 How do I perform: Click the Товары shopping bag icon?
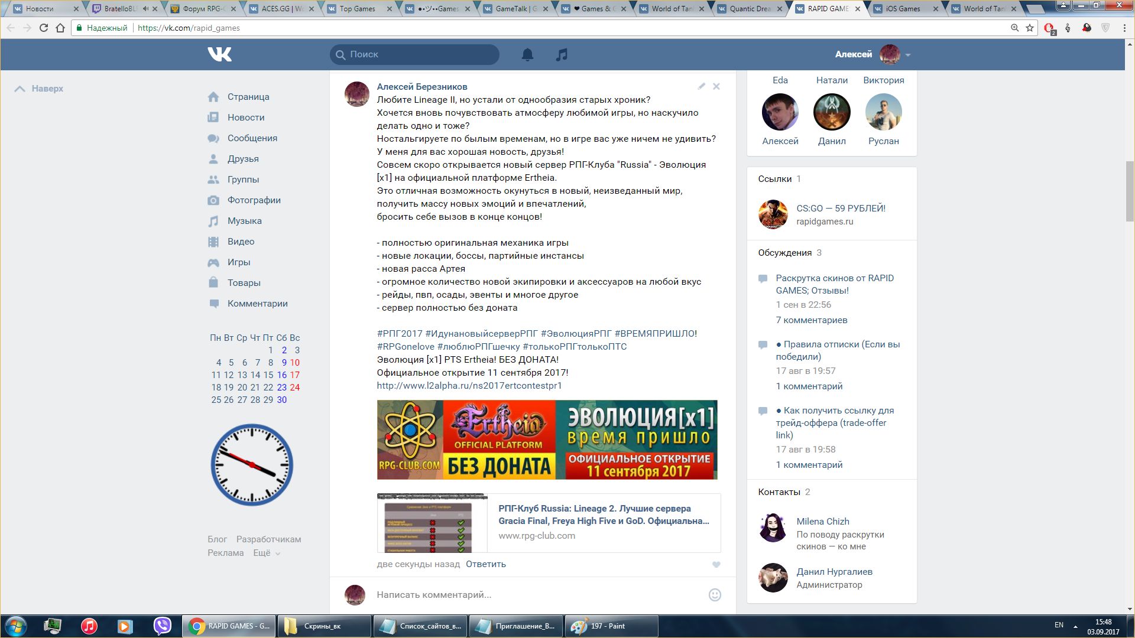tap(213, 282)
